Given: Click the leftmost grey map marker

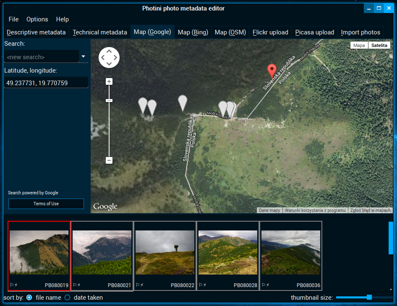Looking at the screenshot, I should click(x=143, y=105).
